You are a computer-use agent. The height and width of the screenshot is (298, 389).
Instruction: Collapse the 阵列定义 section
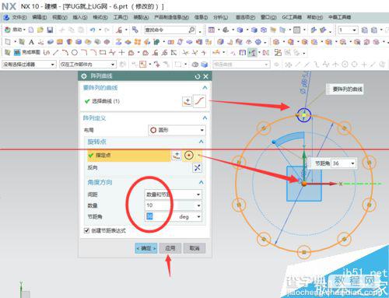click(x=205, y=118)
